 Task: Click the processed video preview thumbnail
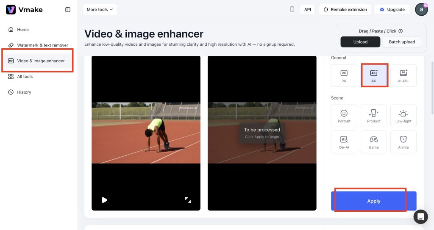pyautogui.click(x=262, y=133)
